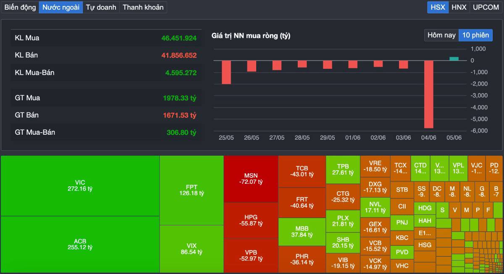Select the FPT 126.18 tỷ tile
Viewport: 504px width, 274px height.
coord(192,190)
